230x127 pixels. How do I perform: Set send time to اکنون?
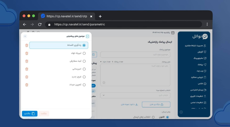click(x=167, y=117)
